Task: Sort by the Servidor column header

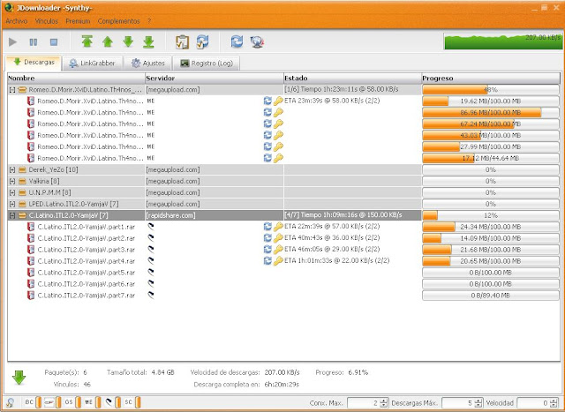Action: (214, 79)
